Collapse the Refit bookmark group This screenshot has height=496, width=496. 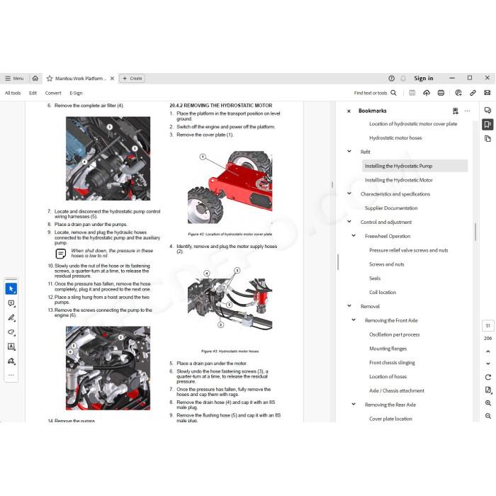pyautogui.click(x=349, y=152)
